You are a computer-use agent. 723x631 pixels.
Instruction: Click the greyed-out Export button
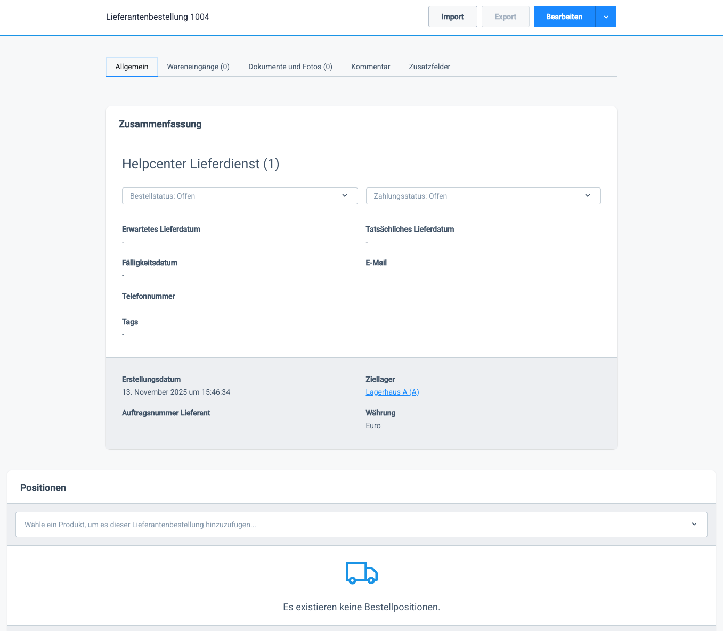point(505,17)
